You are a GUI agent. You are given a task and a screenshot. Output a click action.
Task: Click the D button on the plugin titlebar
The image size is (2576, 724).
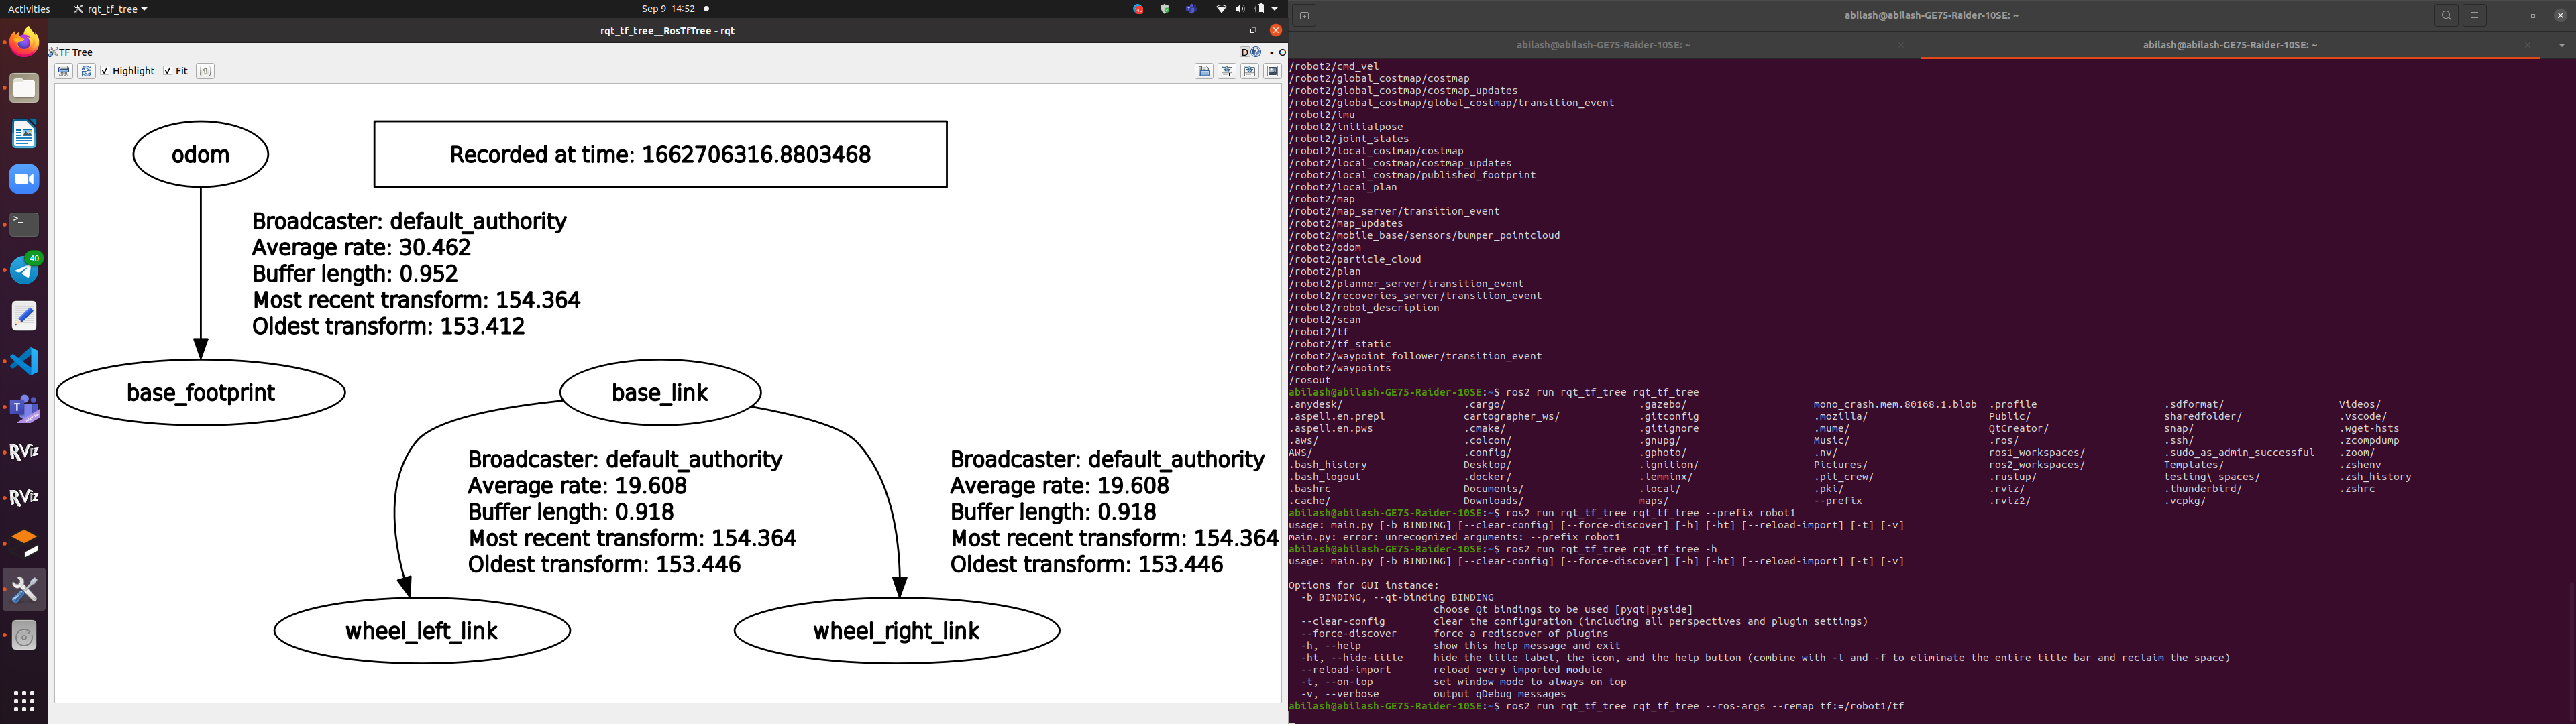pos(1244,52)
